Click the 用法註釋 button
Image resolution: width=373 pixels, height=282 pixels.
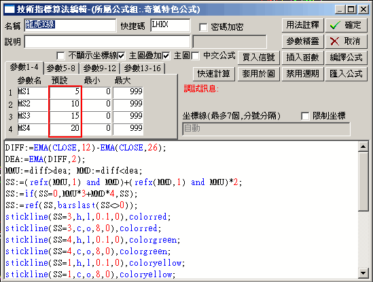pos(302,25)
